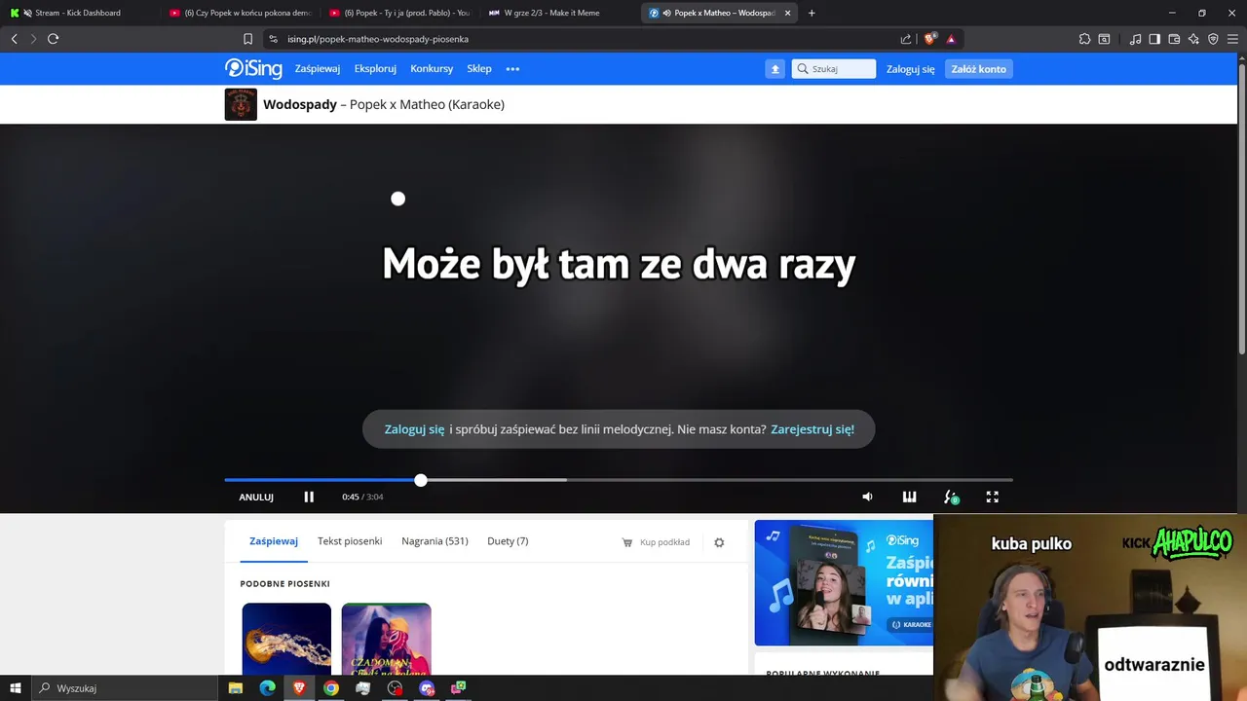Open Microsoft Edge from taskbar

(268, 688)
